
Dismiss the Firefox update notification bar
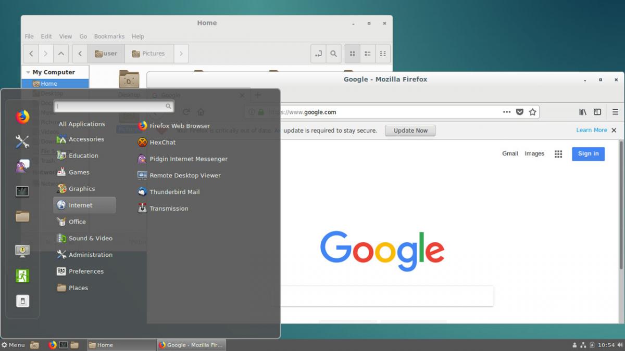[x=614, y=131]
